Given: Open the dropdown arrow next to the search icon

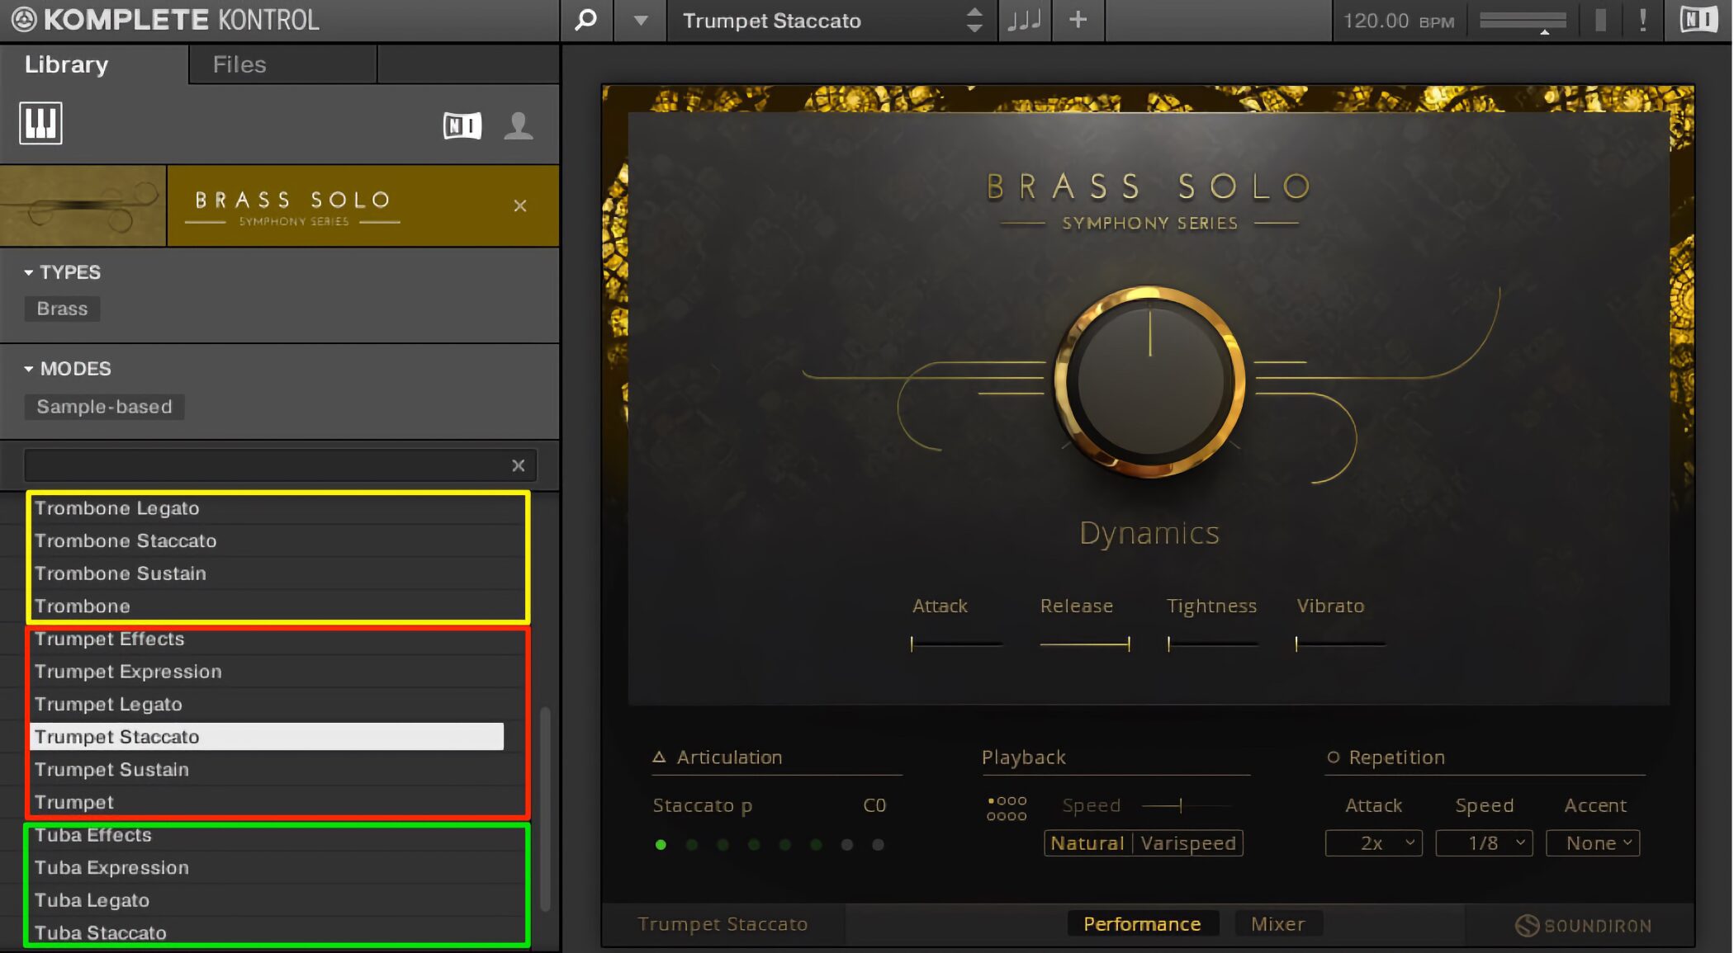Looking at the screenshot, I should click(641, 21).
